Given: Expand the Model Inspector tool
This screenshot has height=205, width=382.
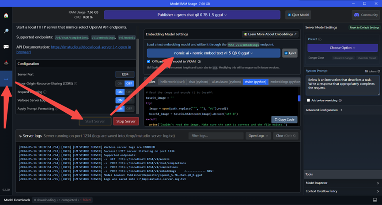Looking at the screenshot, I should click(342, 183).
